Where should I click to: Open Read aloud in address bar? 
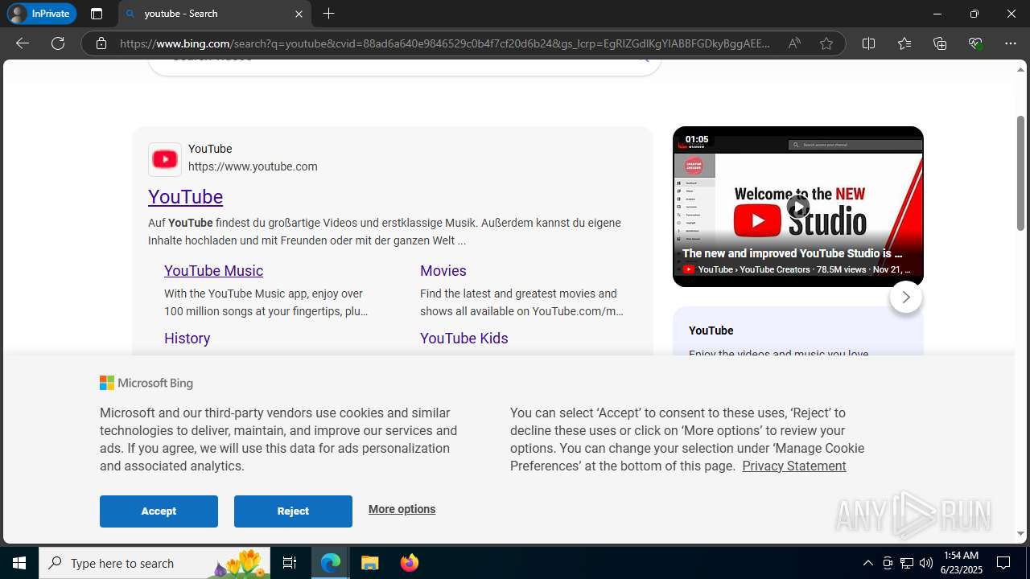pyautogui.click(x=794, y=43)
